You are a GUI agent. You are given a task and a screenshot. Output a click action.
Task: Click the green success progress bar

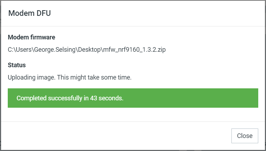click(133, 98)
